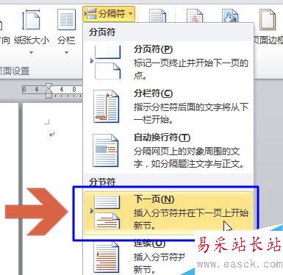The height and width of the screenshot is (275, 283).
Task: Click the line numbers icon beside 分隔符
Action: point(158,15)
